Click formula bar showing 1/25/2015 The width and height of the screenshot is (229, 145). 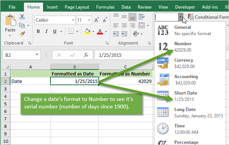click(124, 55)
